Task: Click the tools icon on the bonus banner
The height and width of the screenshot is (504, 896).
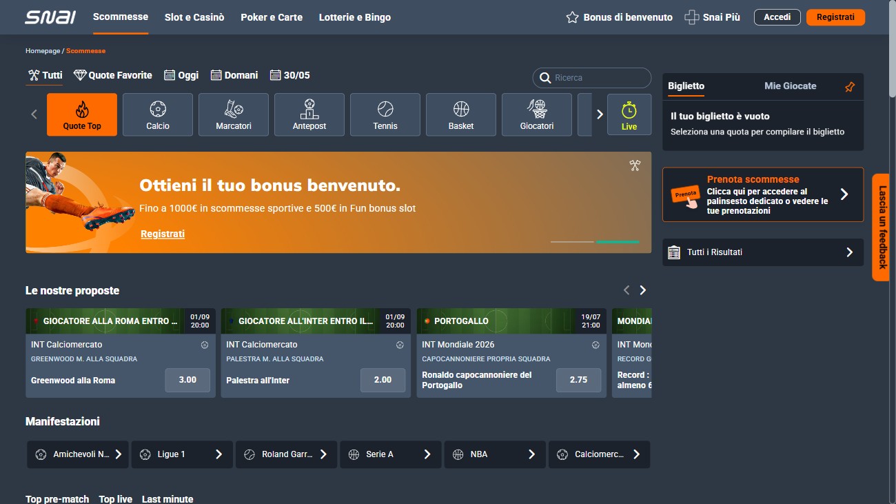Action: [635, 165]
